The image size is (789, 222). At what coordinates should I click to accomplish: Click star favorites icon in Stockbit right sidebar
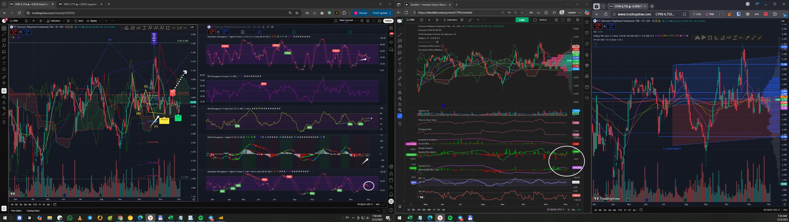click(x=587, y=22)
